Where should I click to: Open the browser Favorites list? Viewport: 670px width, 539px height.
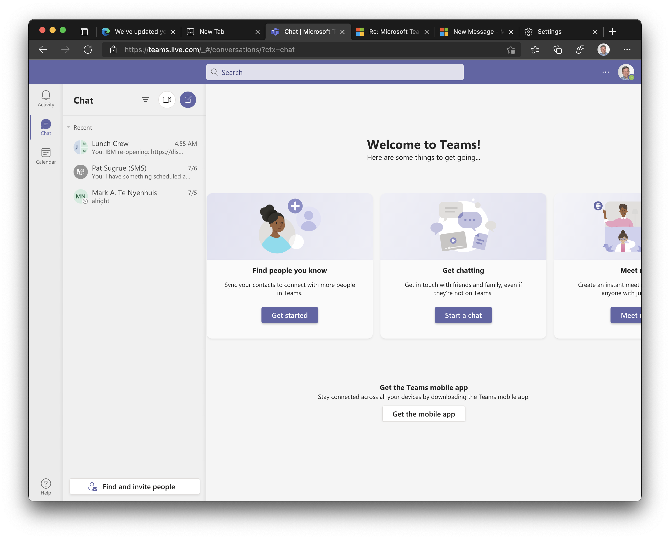pos(535,50)
